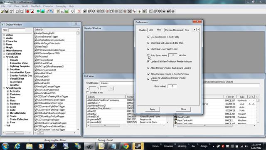Screen dimensions: 266x150
Task: Expand the Location subnode
Action: (7, 70)
